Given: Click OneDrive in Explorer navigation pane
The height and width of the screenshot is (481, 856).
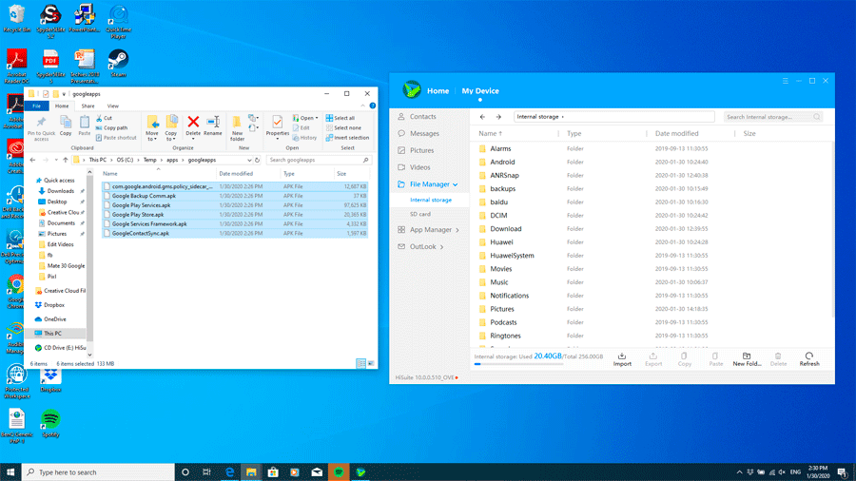Looking at the screenshot, I should point(54,319).
